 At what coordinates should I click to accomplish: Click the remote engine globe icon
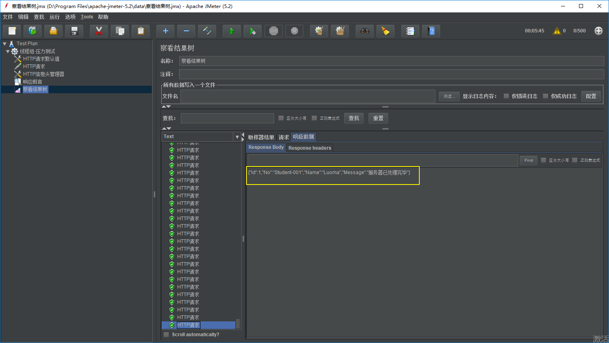click(x=599, y=31)
